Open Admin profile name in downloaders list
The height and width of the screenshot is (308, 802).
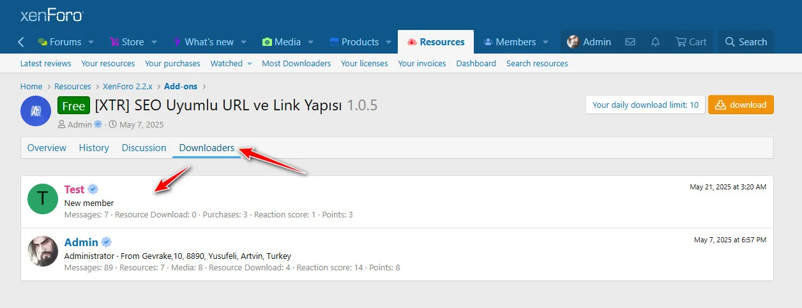point(81,242)
